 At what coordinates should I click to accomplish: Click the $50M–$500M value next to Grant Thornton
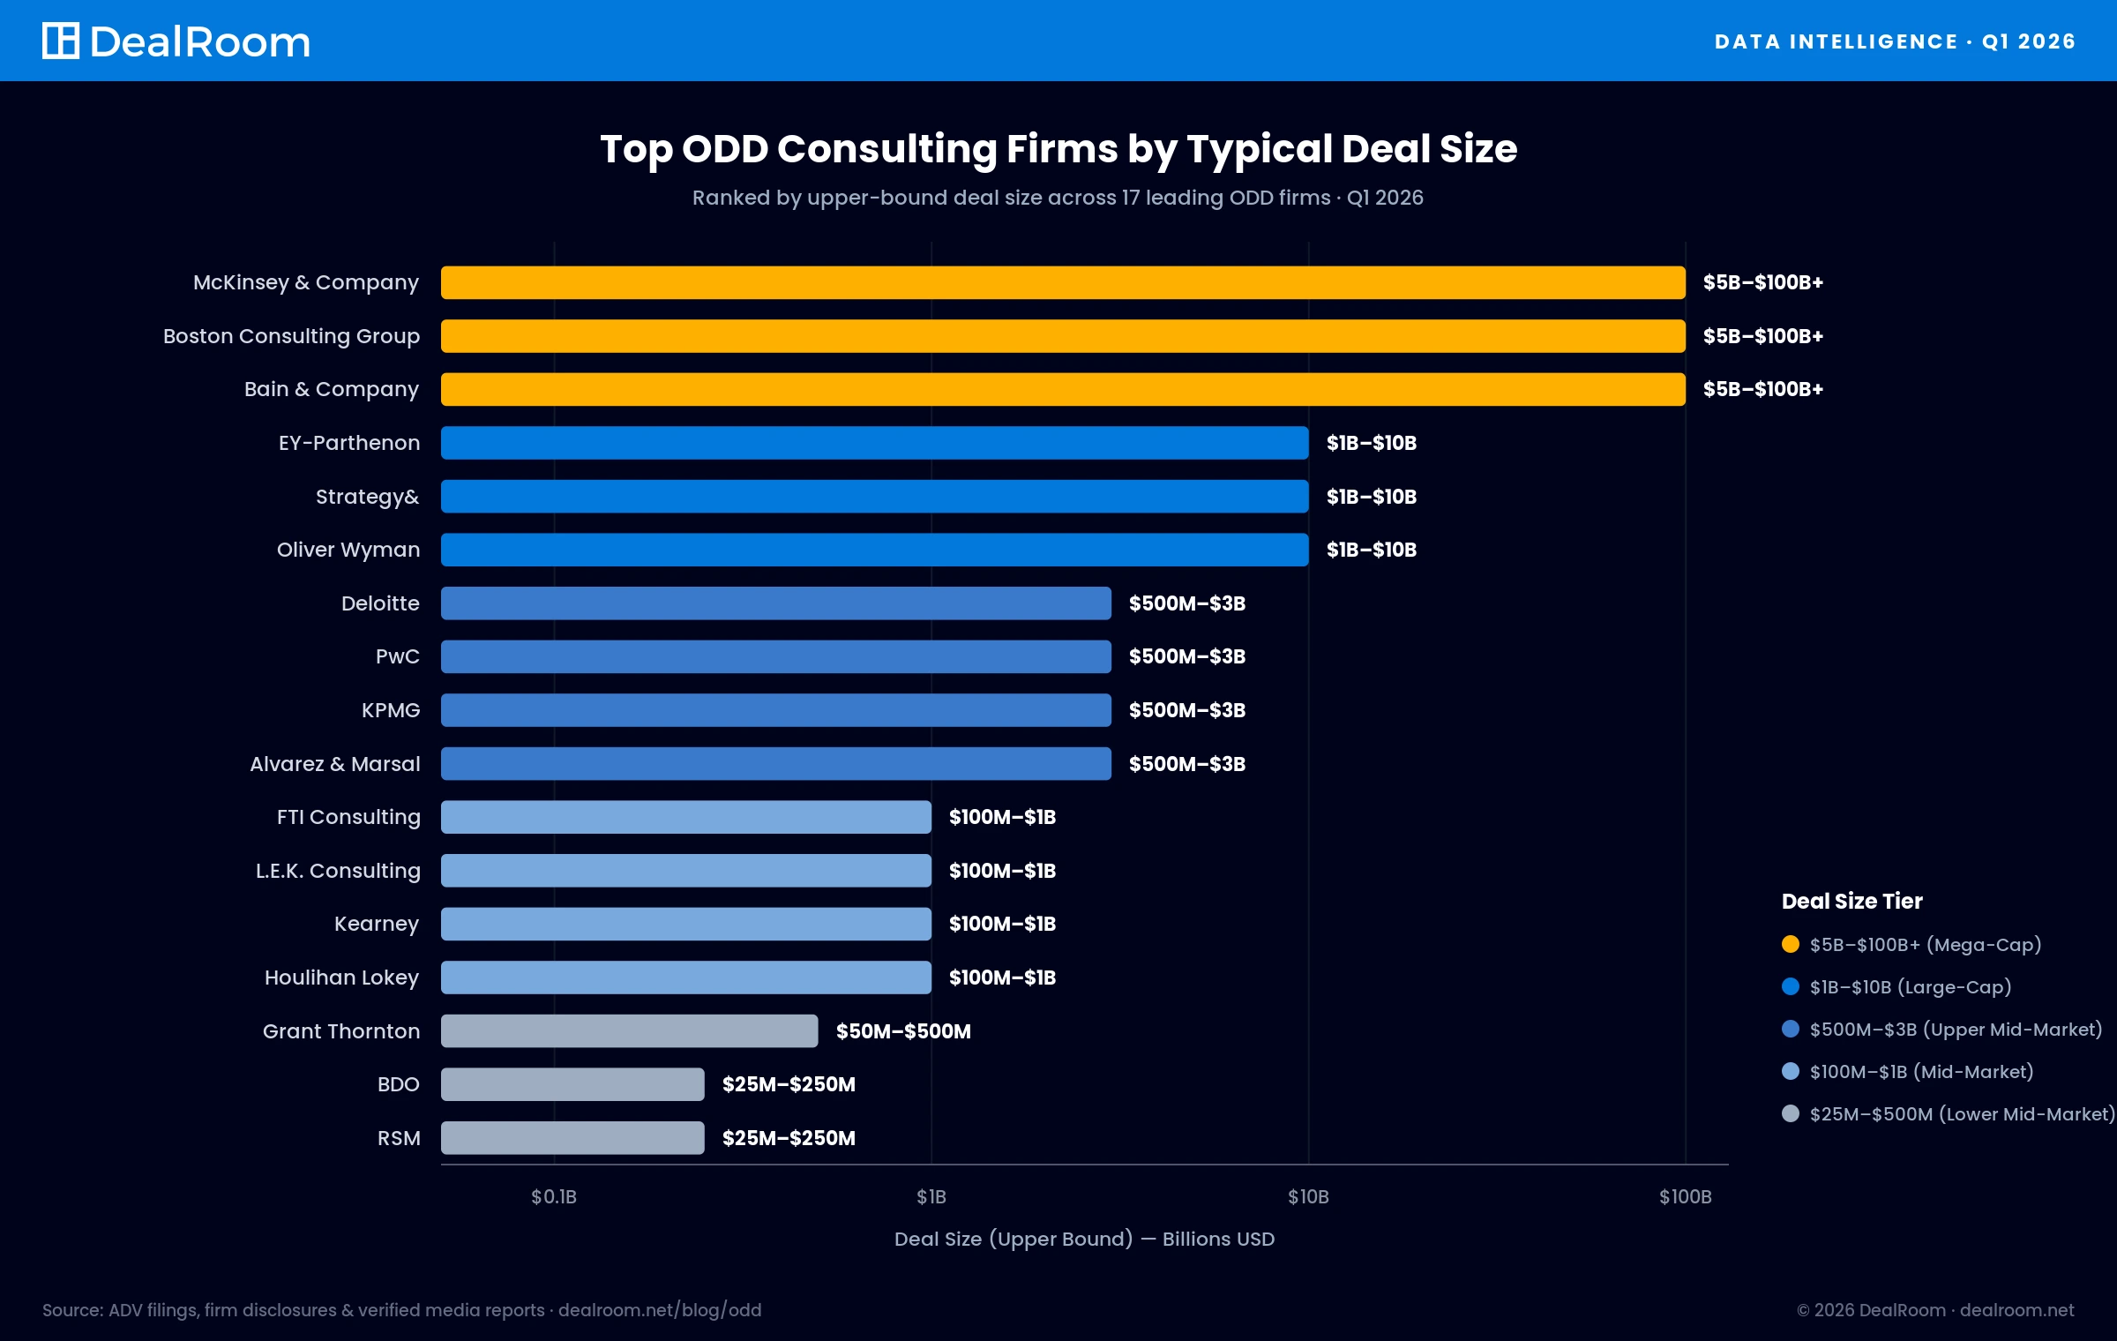point(903,1031)
